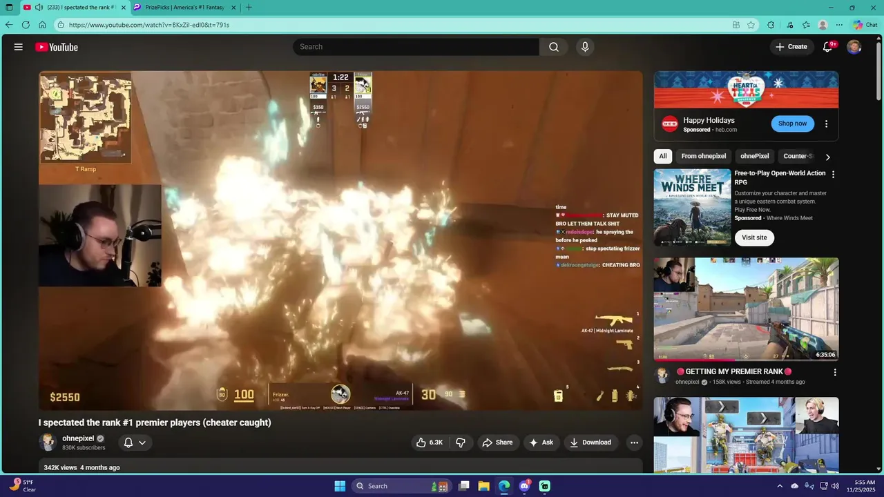884x497 pixels.
Task: Open Split screen icon in address bar
Action: pyautogui.click(x=736, y=25)
